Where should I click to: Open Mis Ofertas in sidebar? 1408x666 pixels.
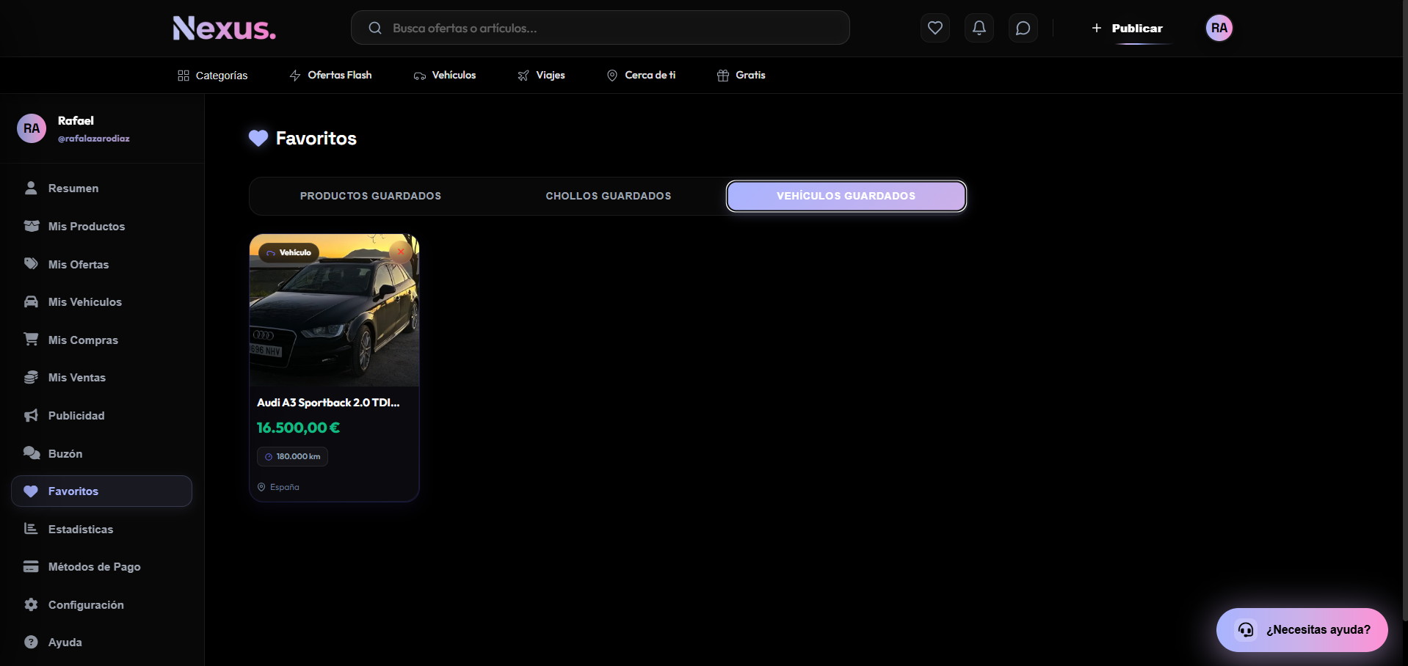(101, 265)
